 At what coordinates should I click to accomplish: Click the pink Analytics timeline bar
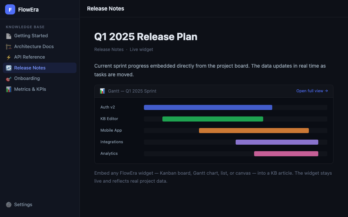[286, 154]
